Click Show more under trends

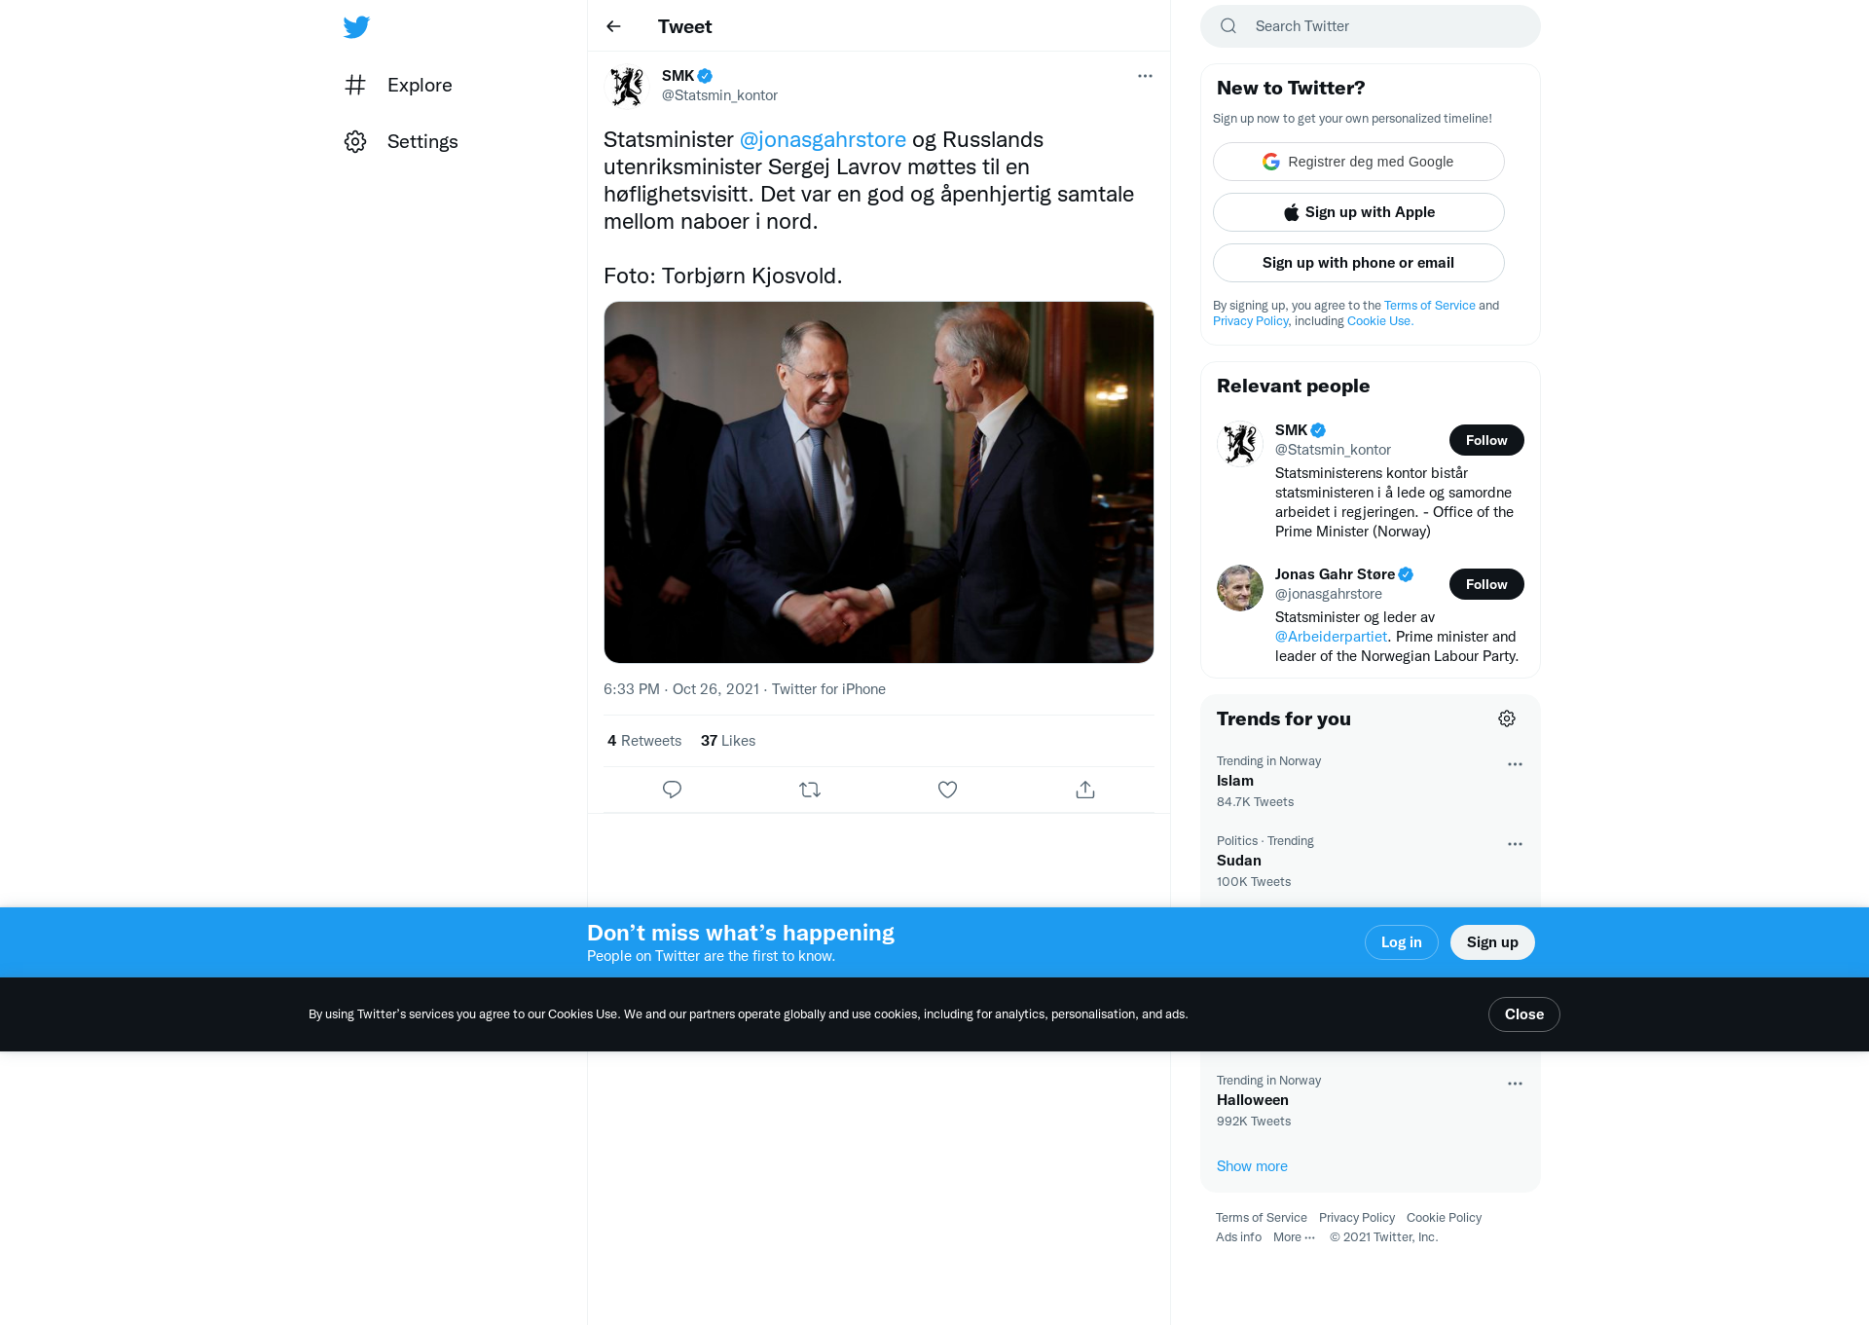click(x=1252, y=1166)
